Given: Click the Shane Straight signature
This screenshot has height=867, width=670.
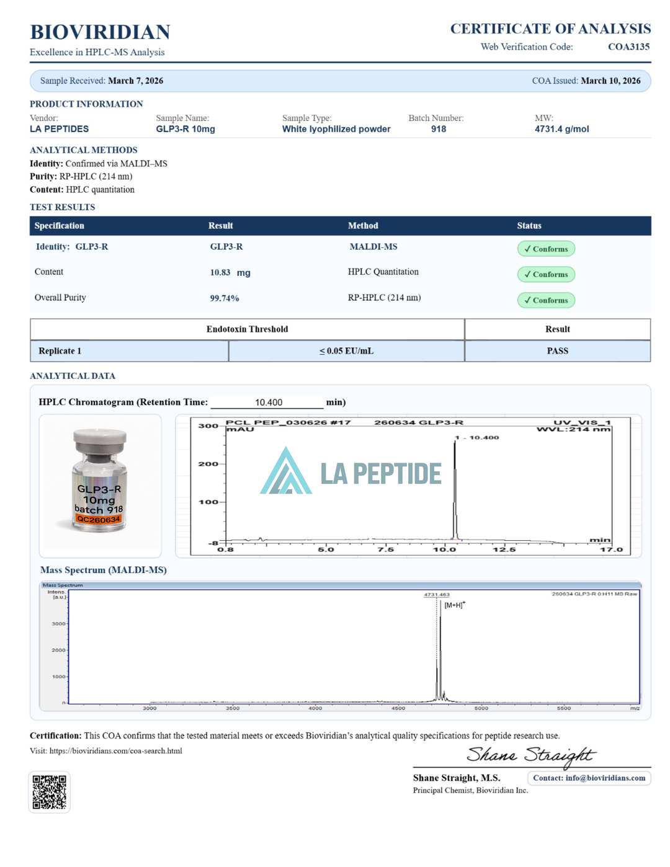Looking at the screenshot, I should pyautogui.click(x=531, y=755).
